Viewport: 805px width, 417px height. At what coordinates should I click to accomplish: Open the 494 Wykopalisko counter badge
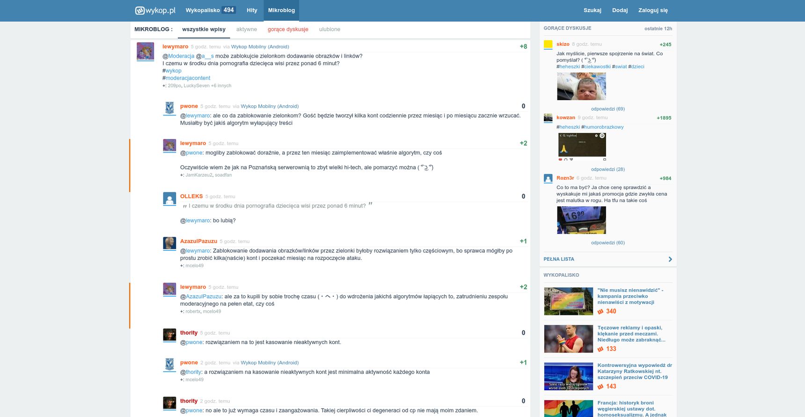click(x=228, y=10)
